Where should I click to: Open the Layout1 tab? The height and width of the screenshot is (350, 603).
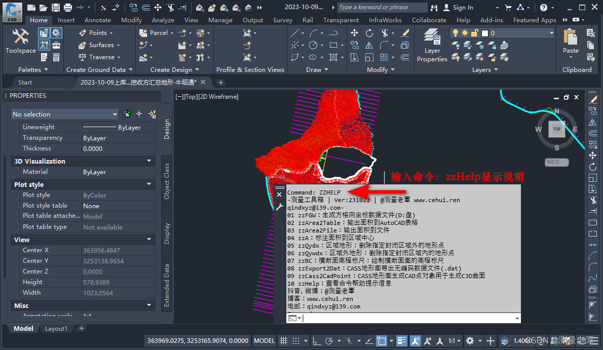point(56,329)
